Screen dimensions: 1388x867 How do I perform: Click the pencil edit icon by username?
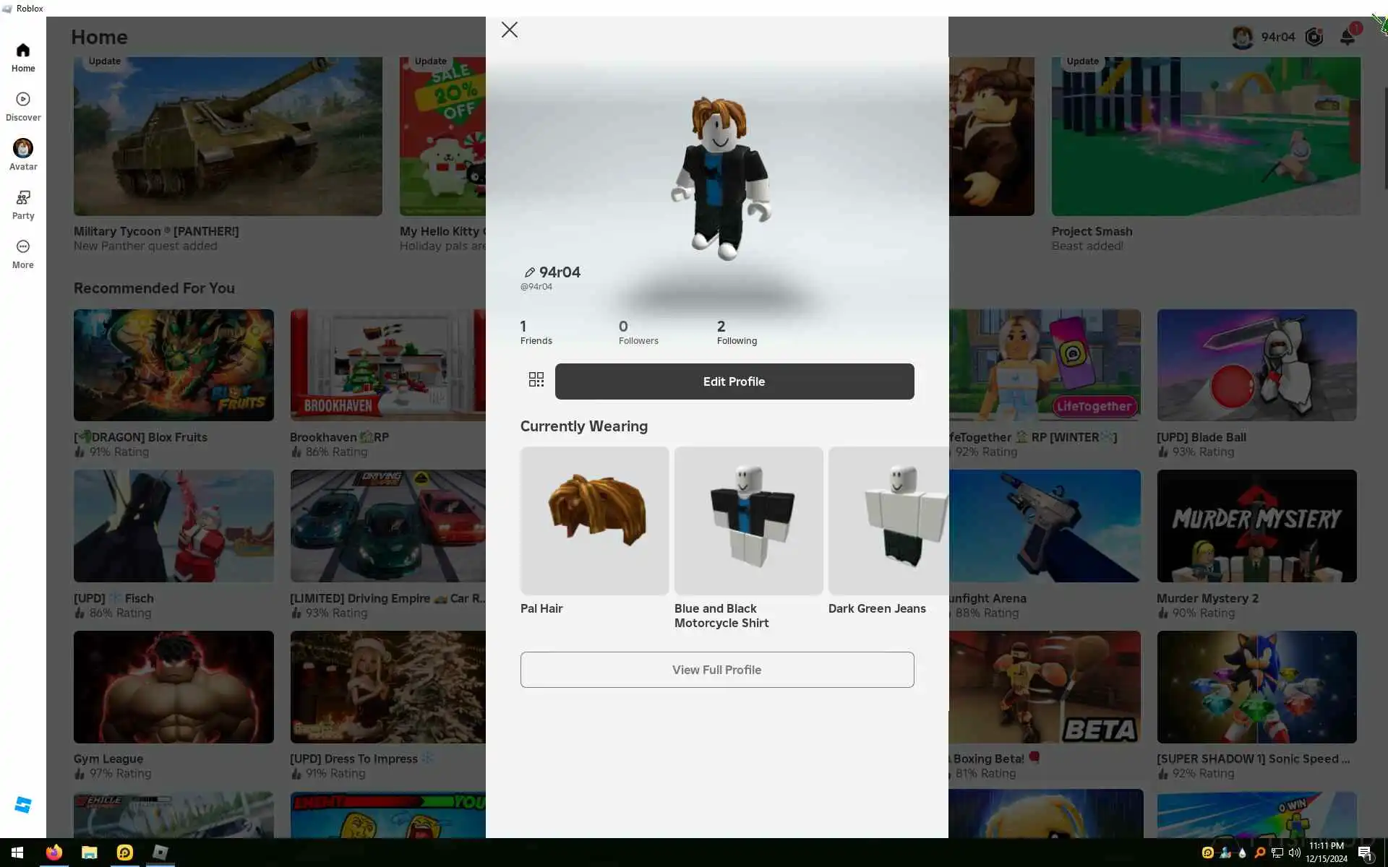529,272
